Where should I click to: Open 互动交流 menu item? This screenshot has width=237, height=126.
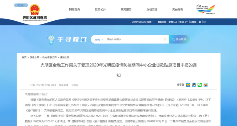(x=152, y=9)
